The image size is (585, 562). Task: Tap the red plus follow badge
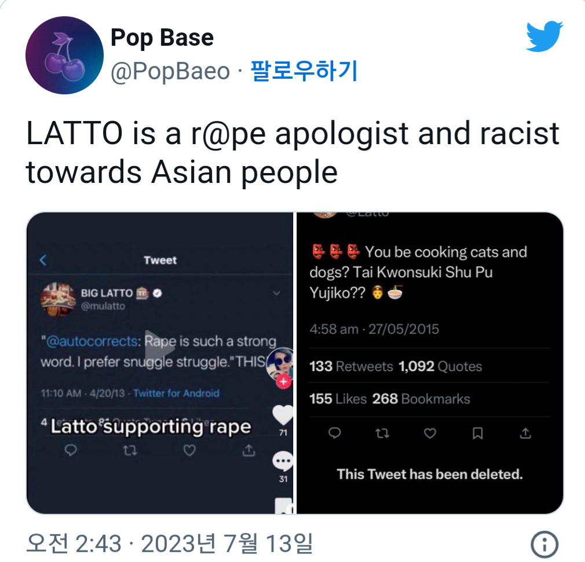point(284,381)
